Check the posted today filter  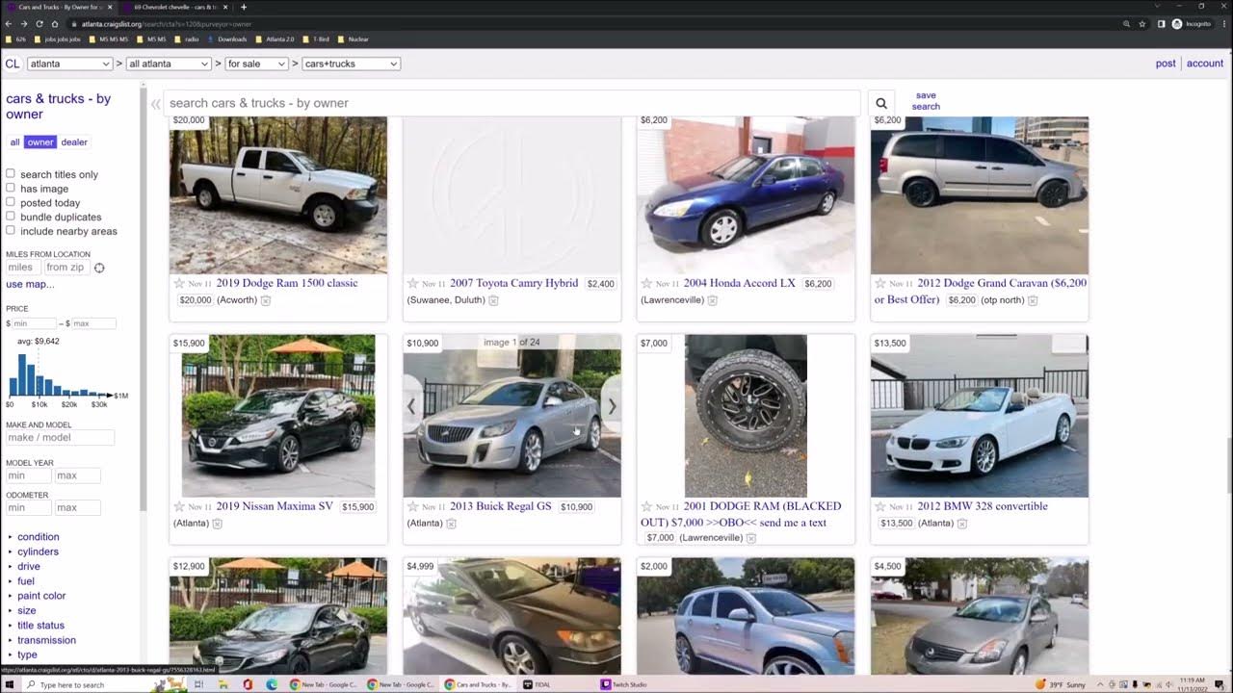[x=11, y=202]
